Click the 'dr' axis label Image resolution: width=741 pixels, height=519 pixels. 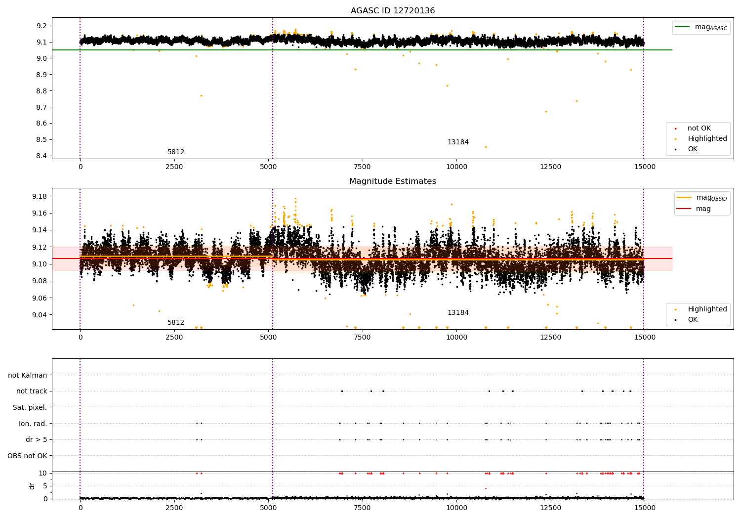point(32,486)
